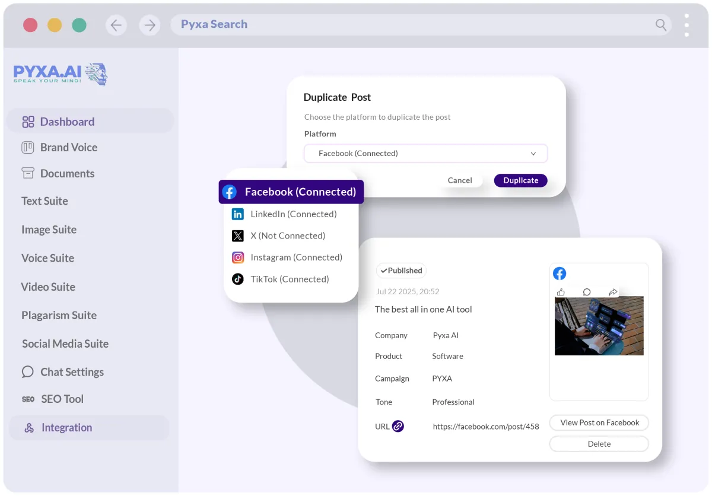This screenshot has width=712, height=496.
Task: Click the "Professional" tone value
Action: pos(453,402)
